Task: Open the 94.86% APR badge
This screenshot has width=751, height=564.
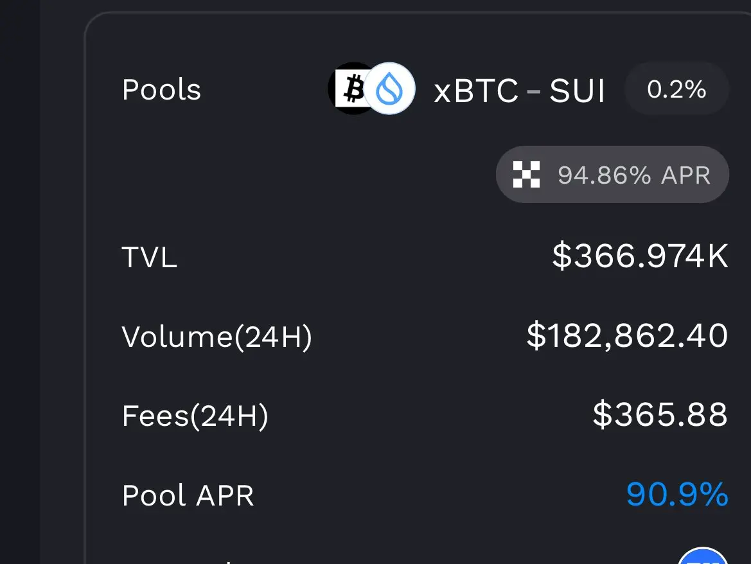Action: point(613,174)
